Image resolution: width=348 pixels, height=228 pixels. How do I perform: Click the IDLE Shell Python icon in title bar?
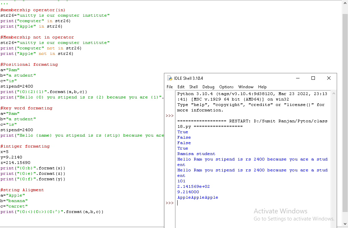[x=170, y=78]
